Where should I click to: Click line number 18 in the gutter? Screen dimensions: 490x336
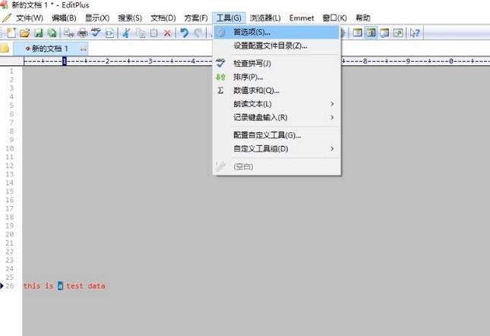point(10,217)
